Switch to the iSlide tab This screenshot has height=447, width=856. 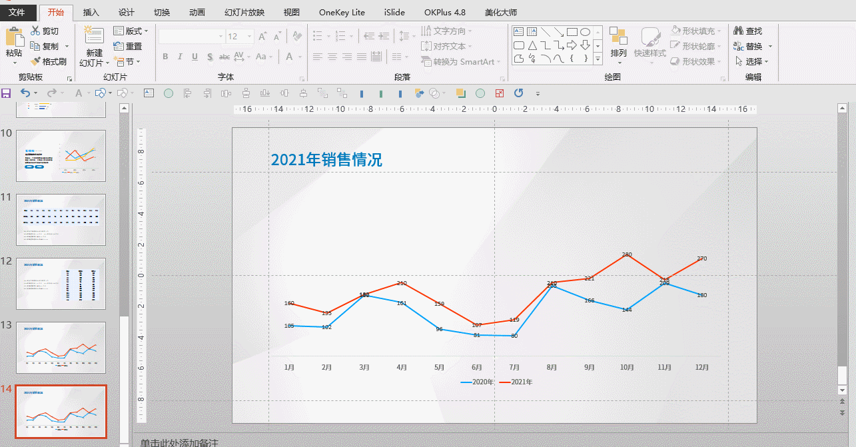pyautogui.click(x=394, y=13)
